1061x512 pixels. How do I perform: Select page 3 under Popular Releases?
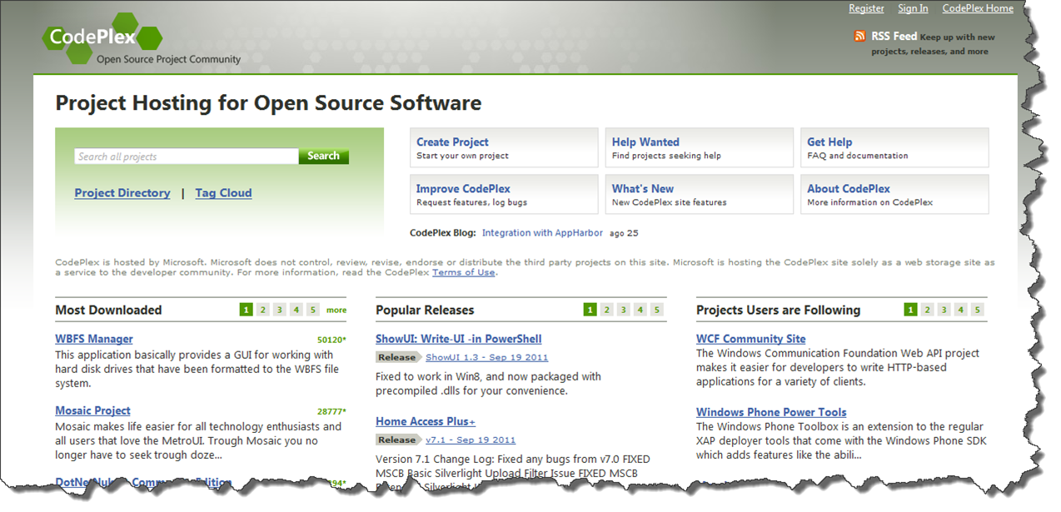[623, 310]
